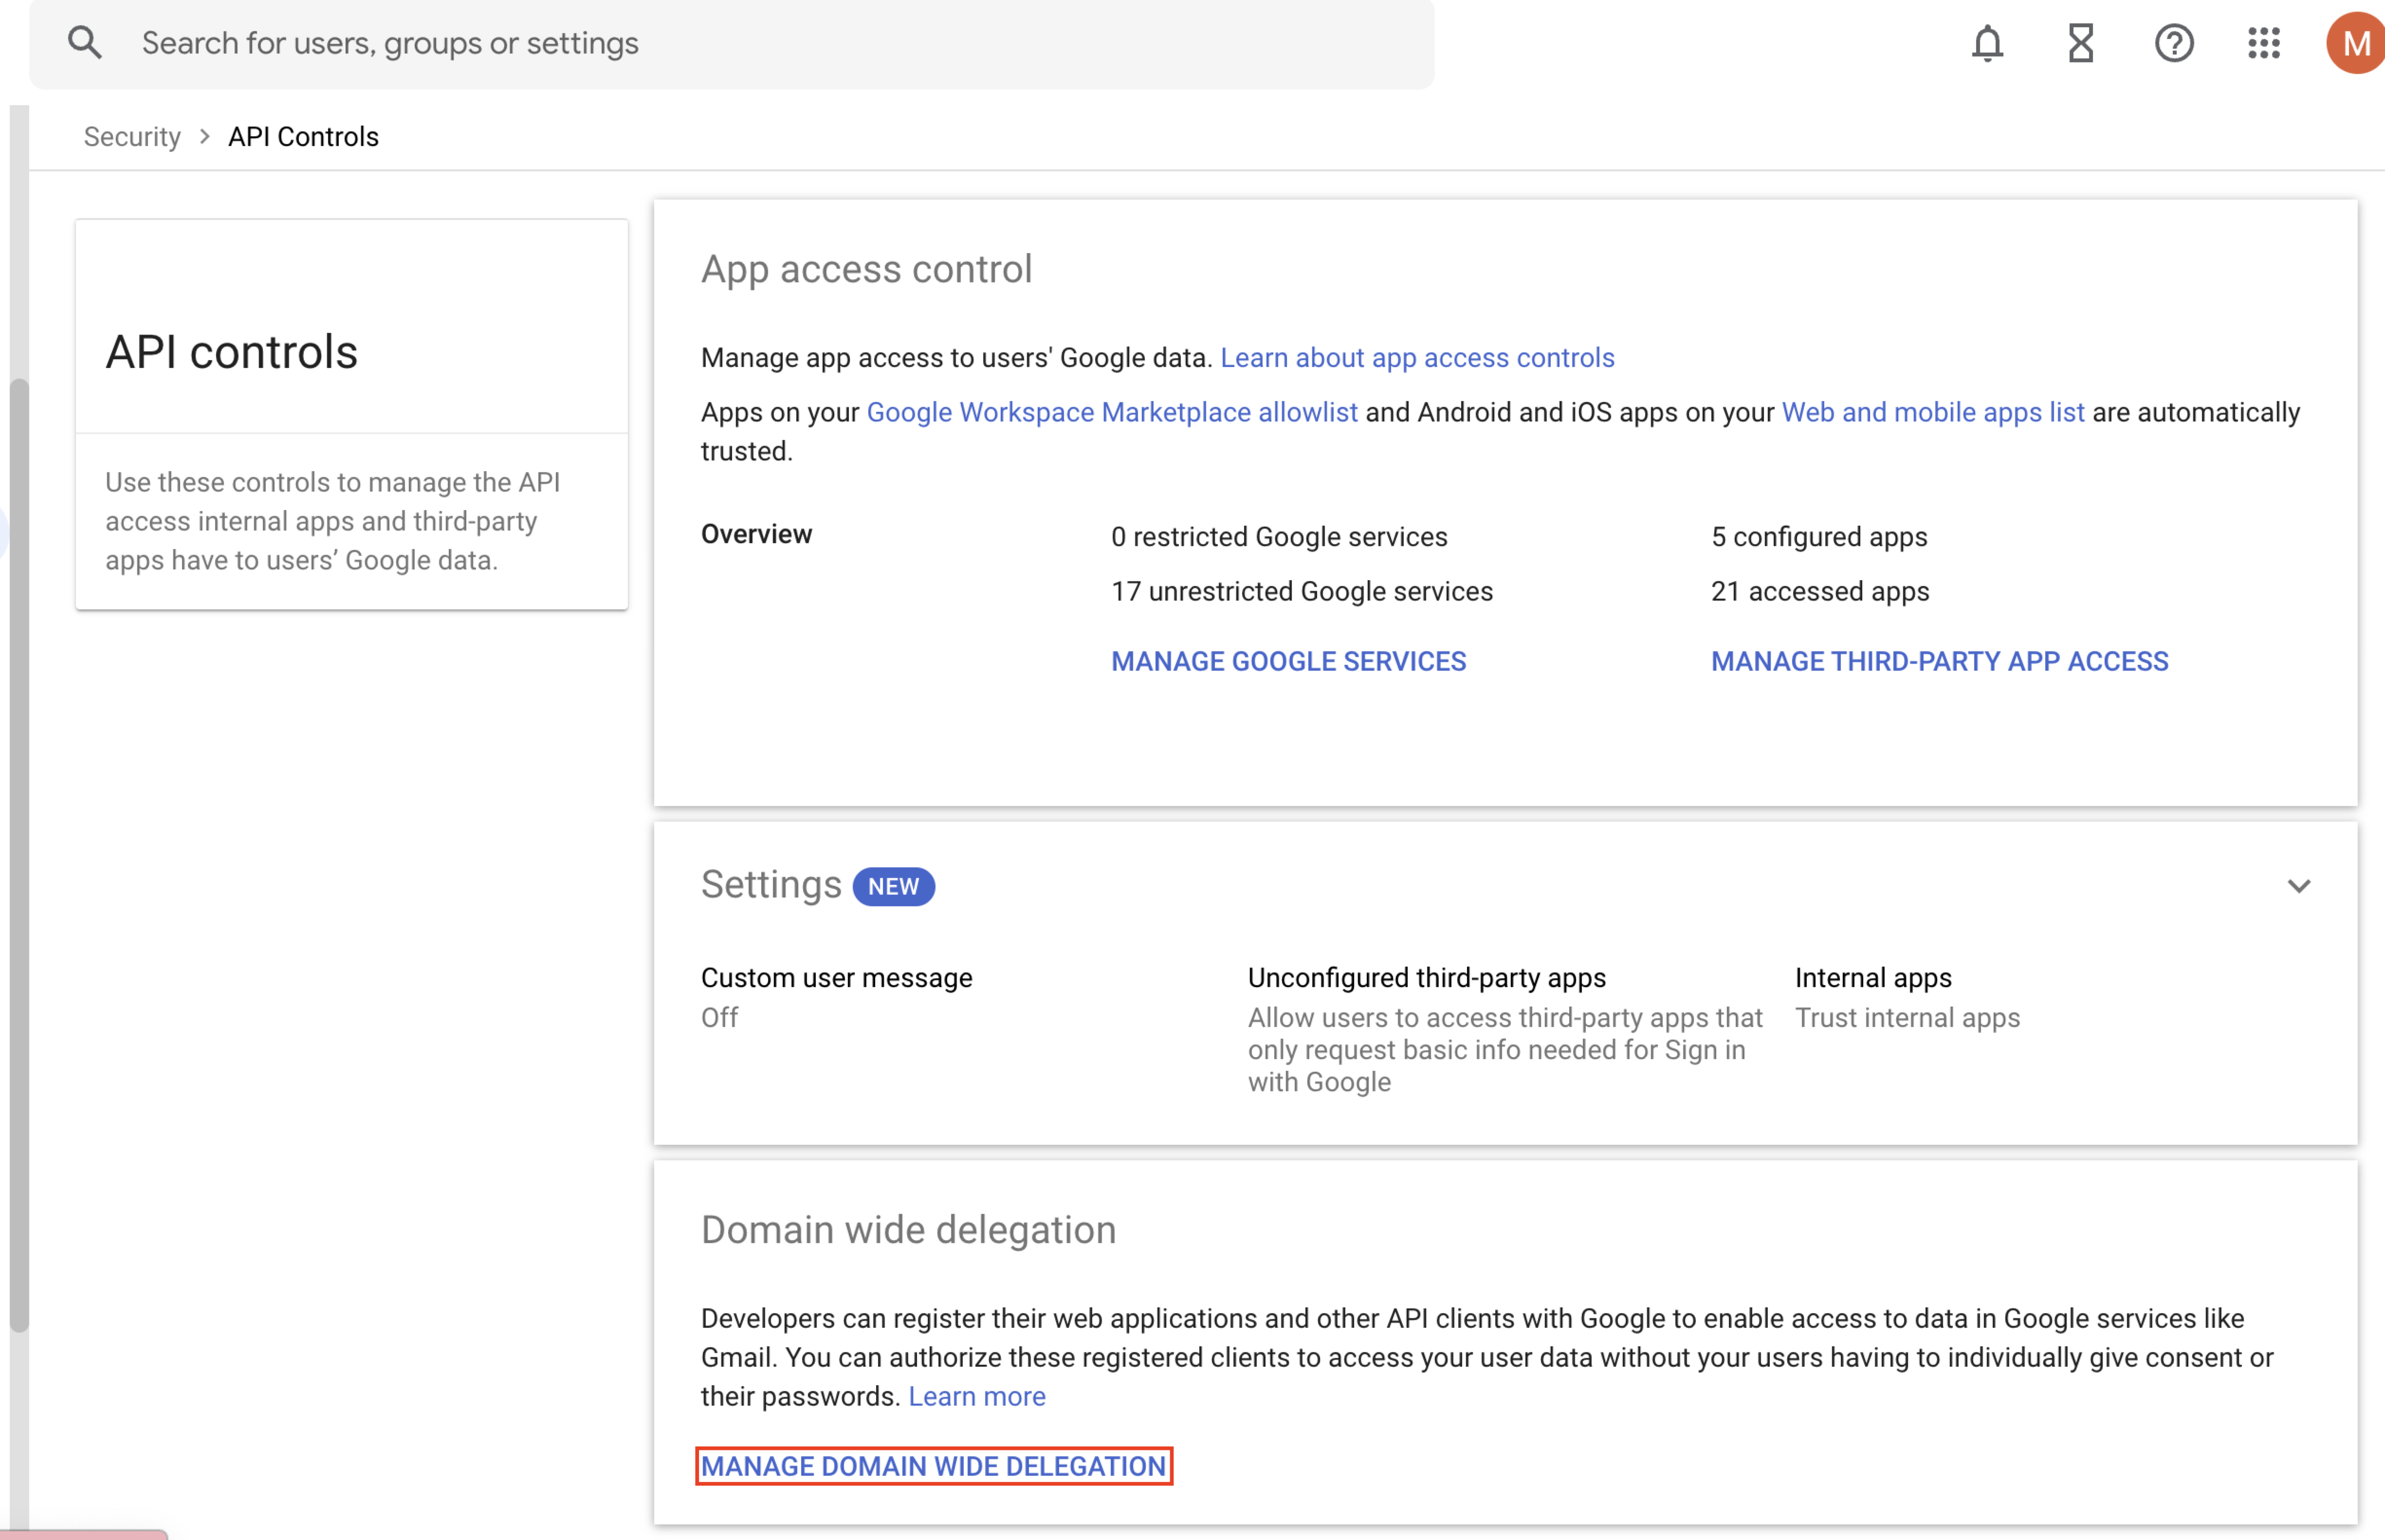Click Manage Domain Wide Delegation
The image size is (2385, 1540).
coord(933,1466)
